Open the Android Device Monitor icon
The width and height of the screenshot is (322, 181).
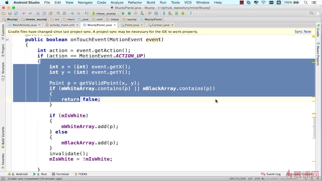183,13
